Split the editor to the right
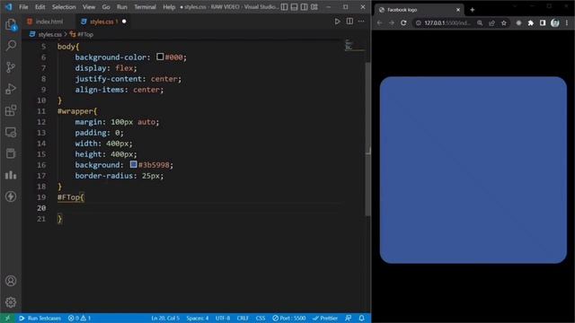 (349, 22)
